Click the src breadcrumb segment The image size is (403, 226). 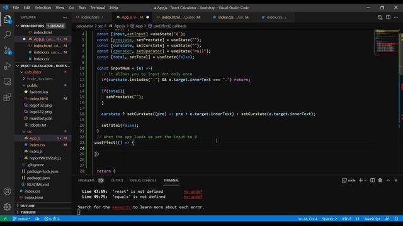point(100,26)
